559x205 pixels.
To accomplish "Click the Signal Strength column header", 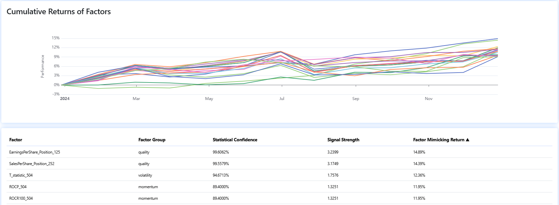I will (x=343, y=140).
